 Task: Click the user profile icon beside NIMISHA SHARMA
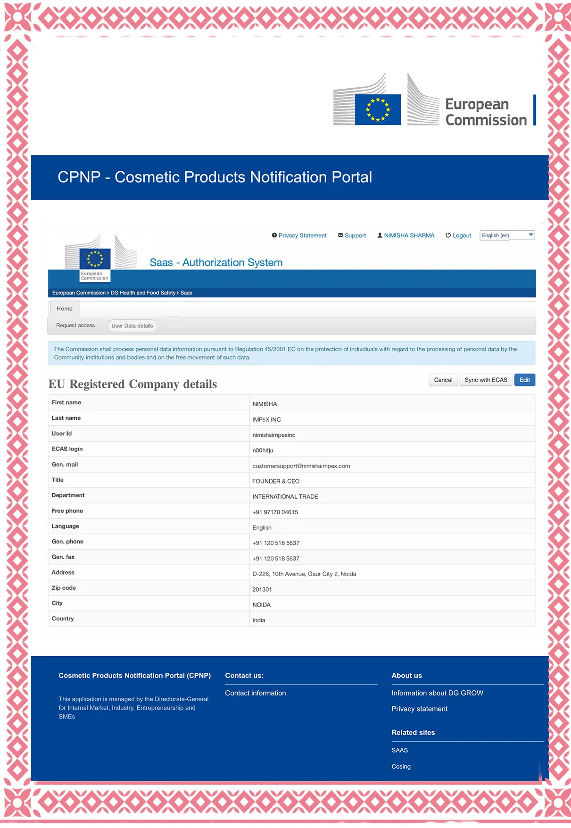tap(380, 235)
